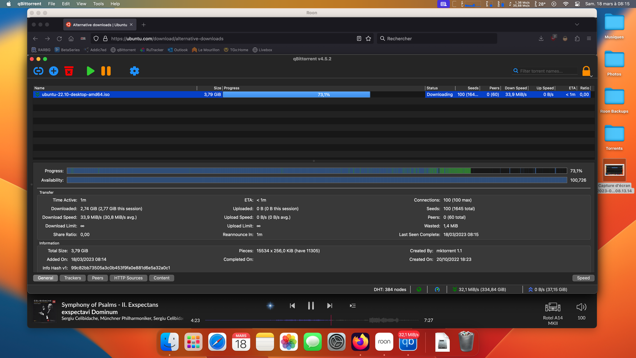This screenshot has width=636, height=358.
Task: Click the Add Torrent File plus icon
Action: coord(54,71)
